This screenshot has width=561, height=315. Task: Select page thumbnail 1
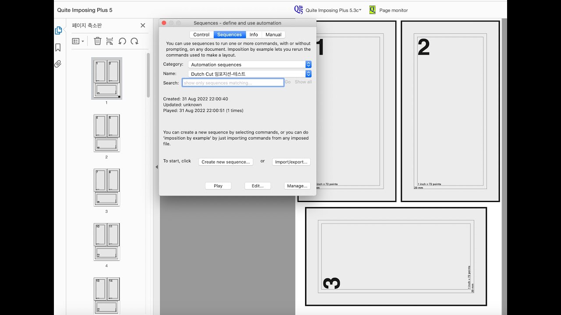coord(107,78)
